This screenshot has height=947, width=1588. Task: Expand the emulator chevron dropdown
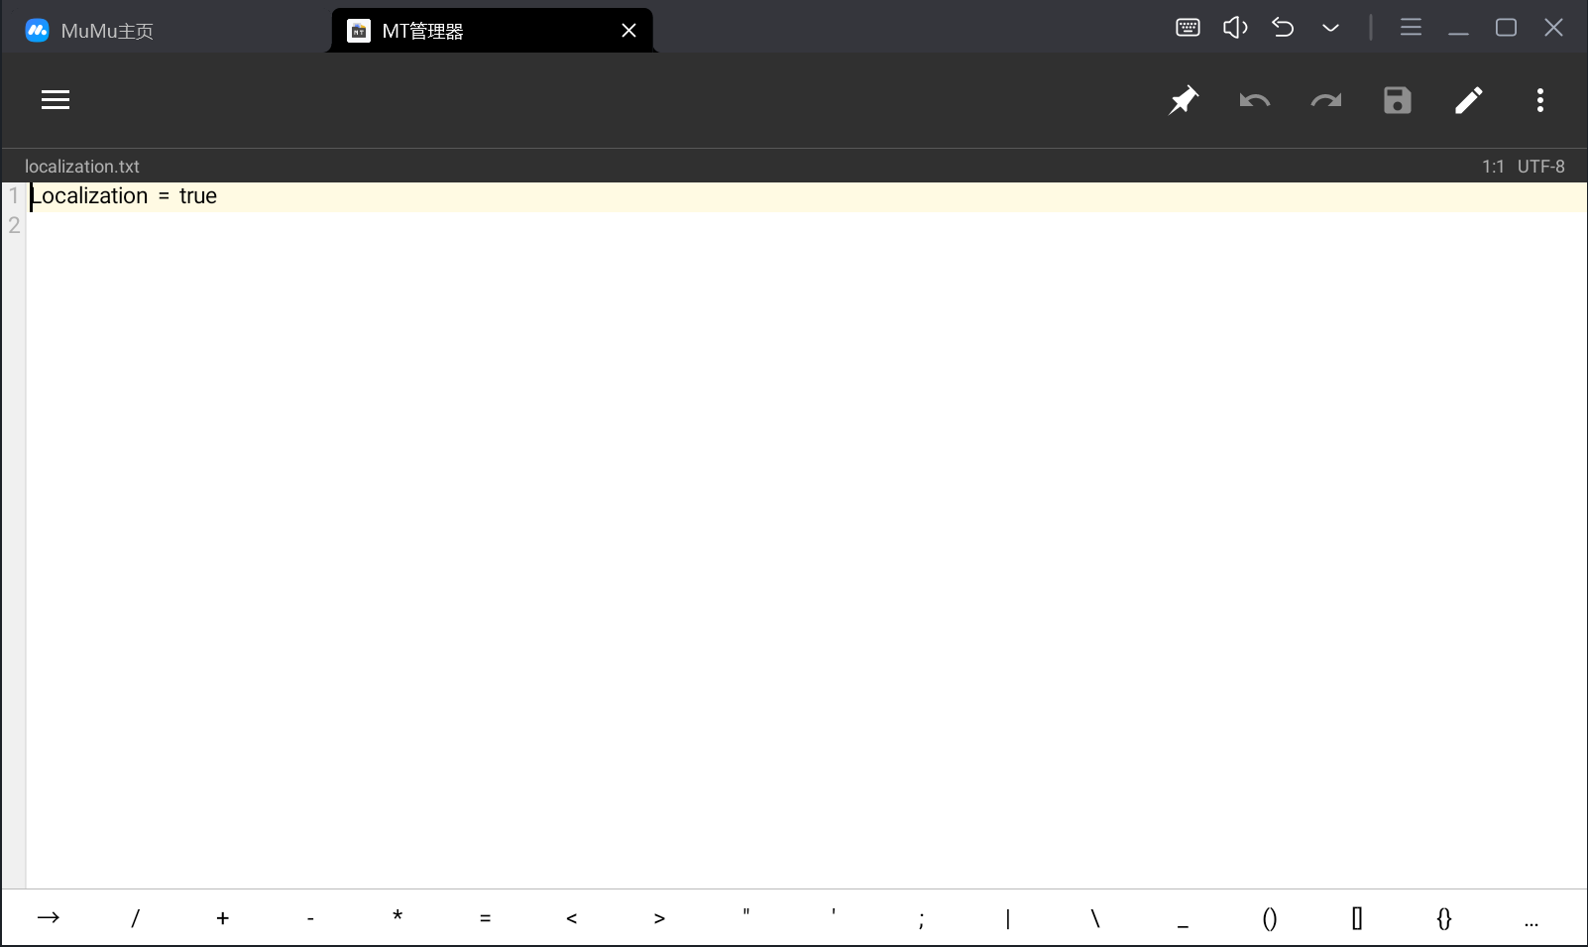(x=1330, y=28)
